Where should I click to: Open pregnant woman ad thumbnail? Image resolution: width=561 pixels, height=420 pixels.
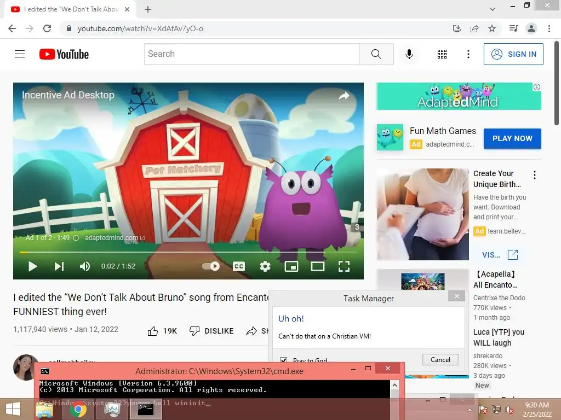pos(422,214)
